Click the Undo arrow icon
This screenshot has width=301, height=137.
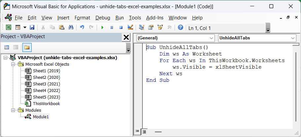(82, 28)
